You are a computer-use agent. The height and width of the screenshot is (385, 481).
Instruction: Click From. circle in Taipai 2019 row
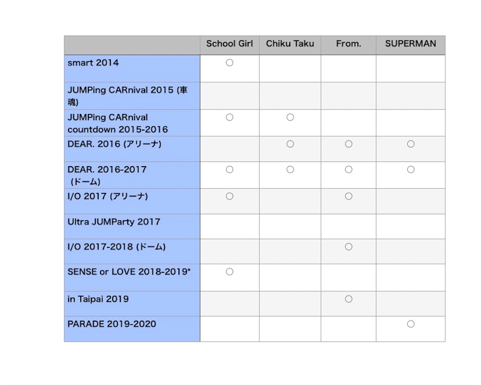349,299
